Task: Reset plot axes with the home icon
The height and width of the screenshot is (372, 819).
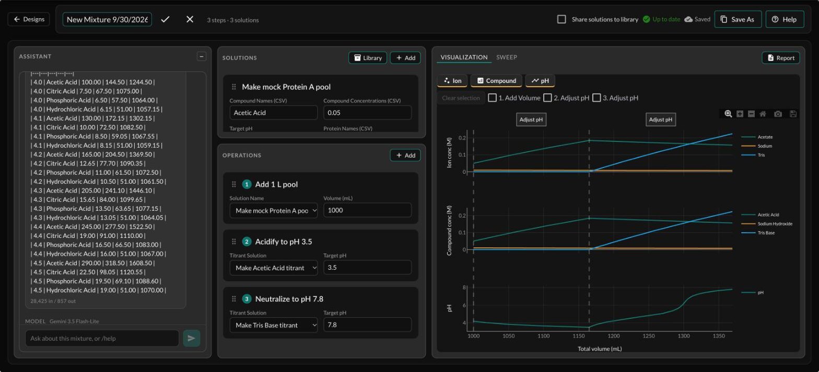Action: click(x=763, y=114)
